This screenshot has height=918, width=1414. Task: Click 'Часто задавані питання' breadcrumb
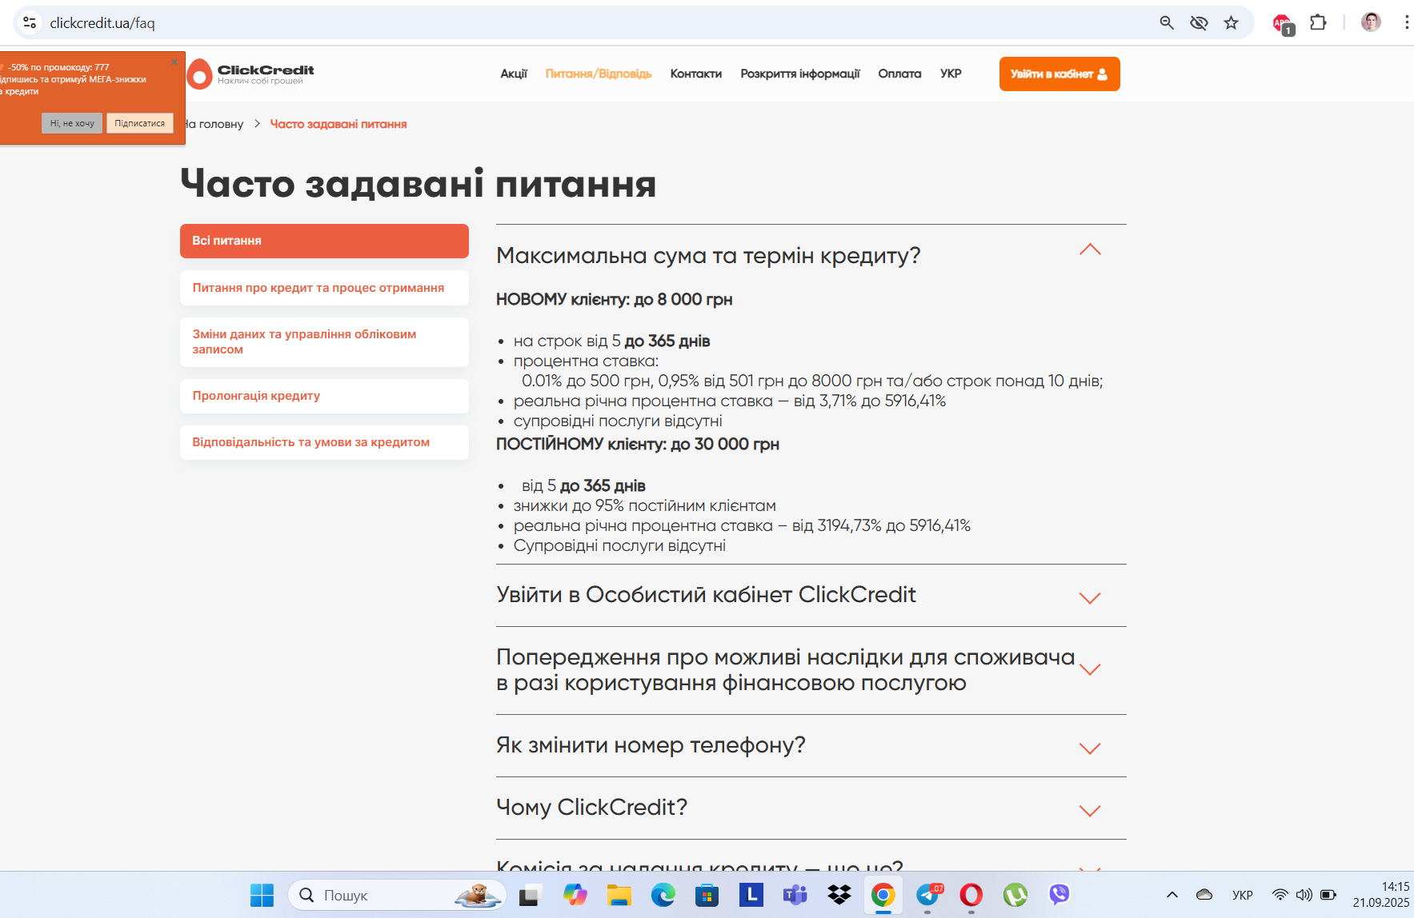coord(338,124)
